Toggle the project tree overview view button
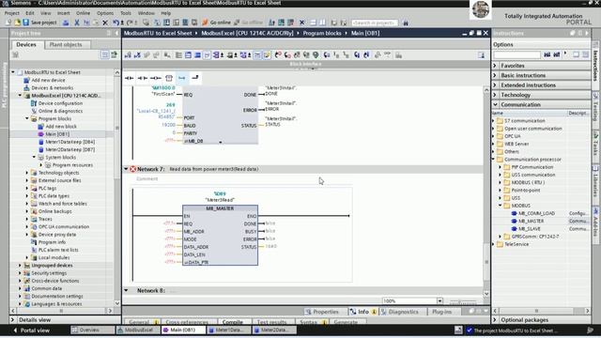Image resolution: width=601 pixels, height=338 pixels. point(104,54)
